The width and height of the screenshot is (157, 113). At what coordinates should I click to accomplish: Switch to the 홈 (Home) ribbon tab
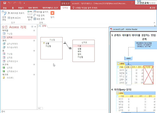(x=13, y=8)
